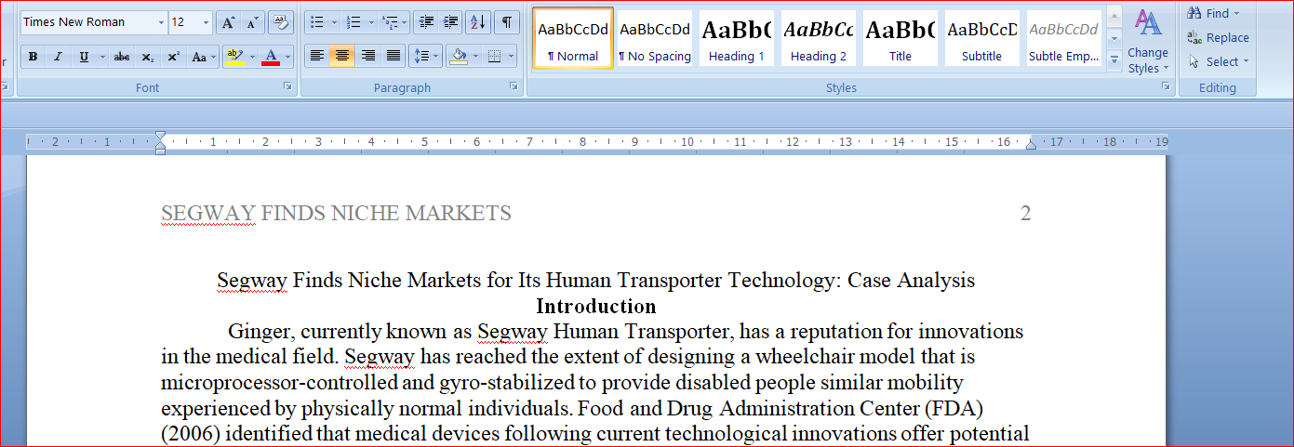The width and height of the screenshot is (1294, 447).
Task: Toggle center alignment
Action: pyautogui.click(x=342, y=57)
